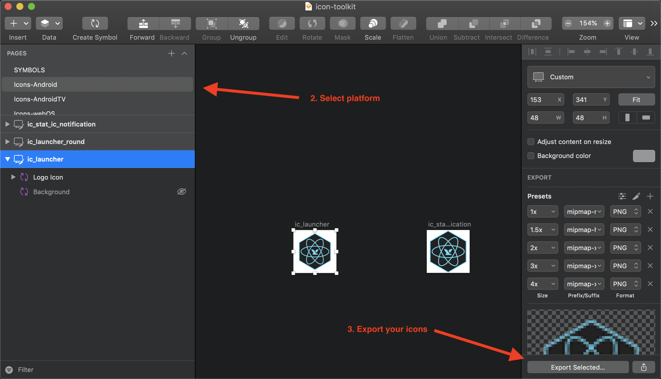The width and height of the screenshot is (661, 379).
Task: Add a new page
Action: point(172,53)
